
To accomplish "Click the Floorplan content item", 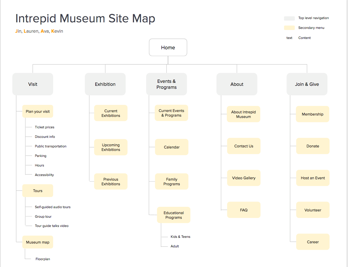I will (43, 259).
